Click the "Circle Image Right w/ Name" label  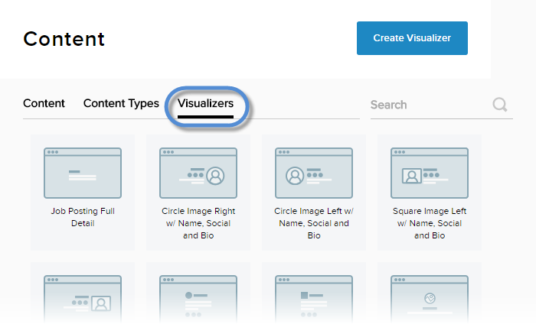pos(198,223)
